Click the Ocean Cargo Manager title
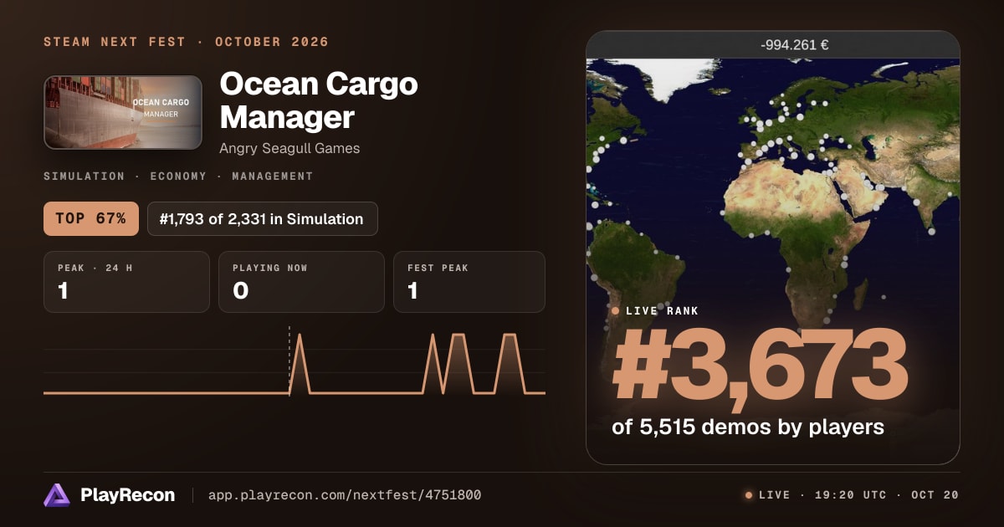The height and width of the screenshot is (527, 1004). 319,100
